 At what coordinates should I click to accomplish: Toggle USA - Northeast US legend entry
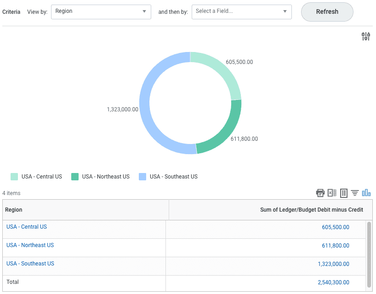(x=100, y=177)
